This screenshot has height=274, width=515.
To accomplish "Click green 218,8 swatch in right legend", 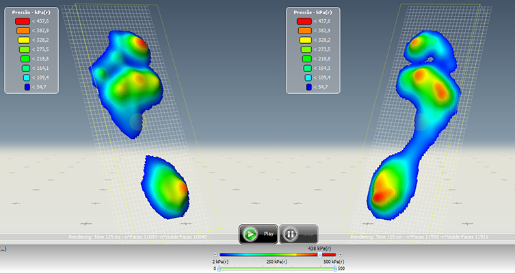I will (304, 59).
